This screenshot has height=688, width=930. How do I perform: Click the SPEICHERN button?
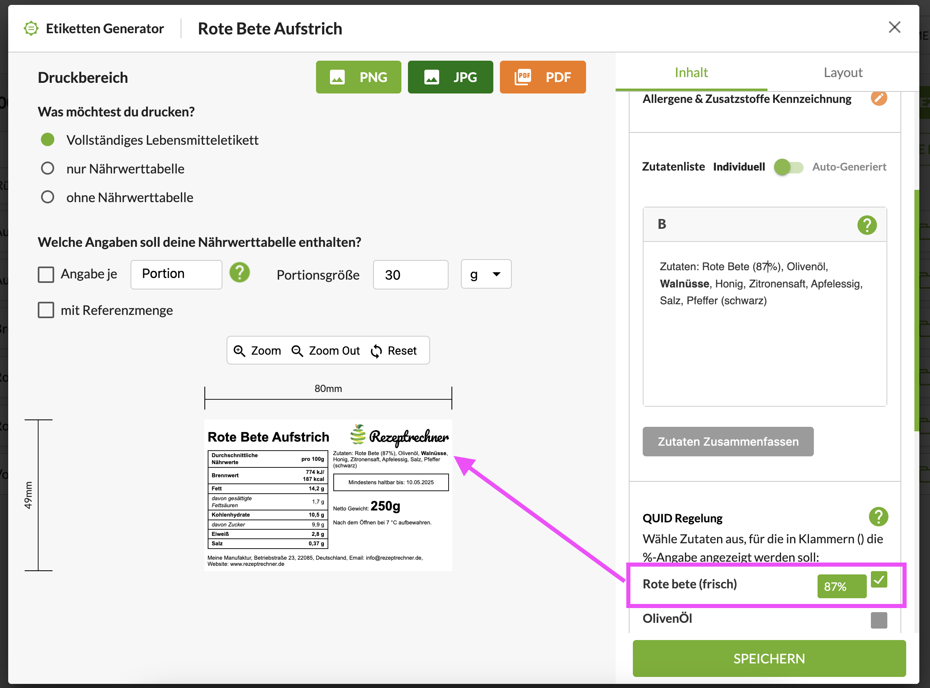point(769,658)
